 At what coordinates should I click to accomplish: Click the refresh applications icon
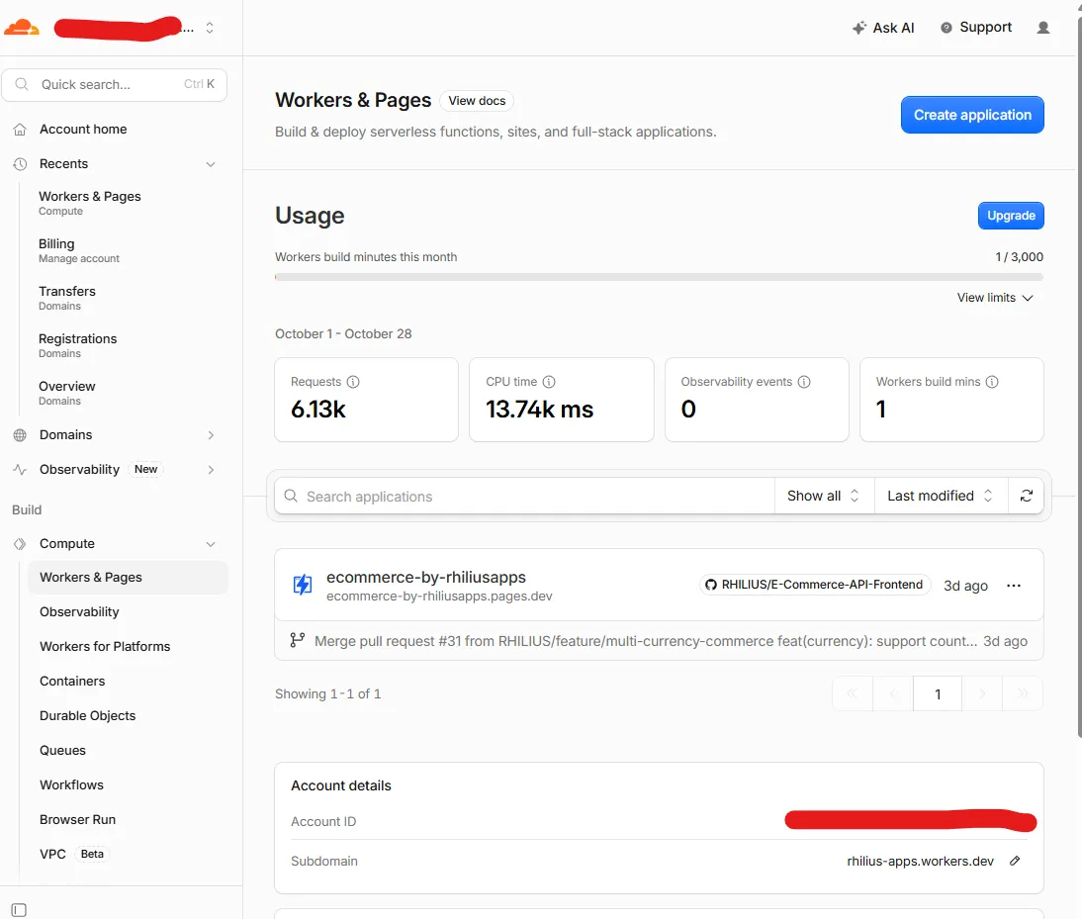coord(1026,496)
